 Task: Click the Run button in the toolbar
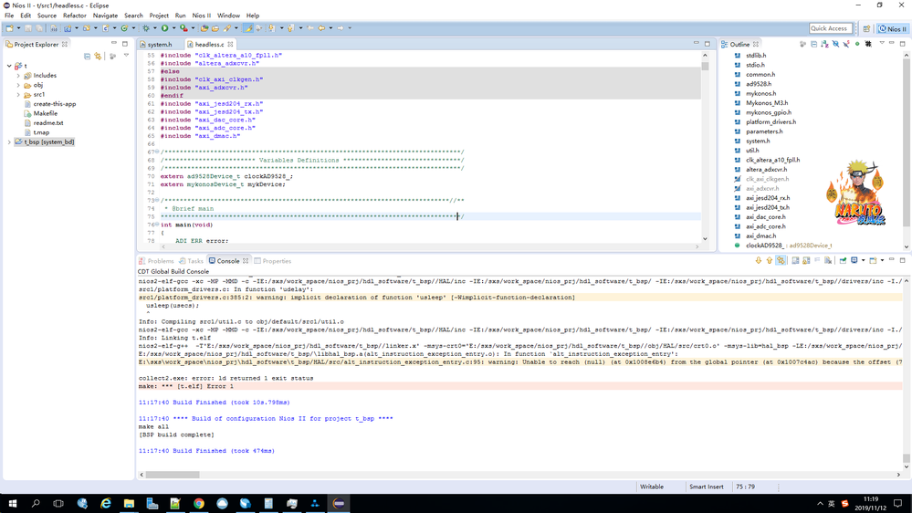164,28
